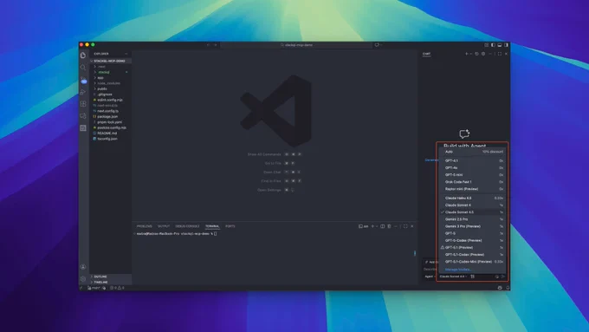Toggle primary sidebar layout icon in title bar
This screenshot has height=332, width=589.
click(493, 45)
